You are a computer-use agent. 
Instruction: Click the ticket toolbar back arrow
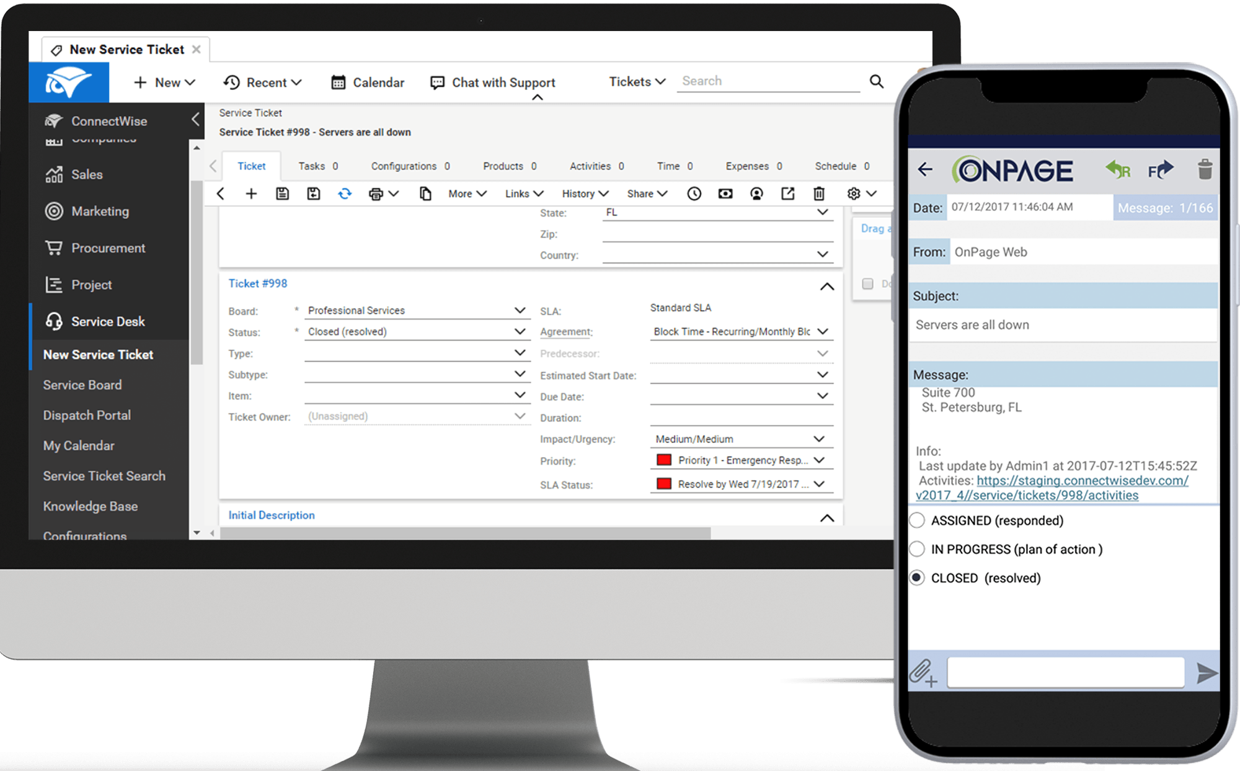(x=221, y=194)
